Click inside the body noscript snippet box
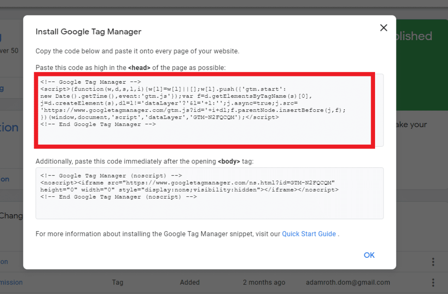 click(x=209, y=193)
